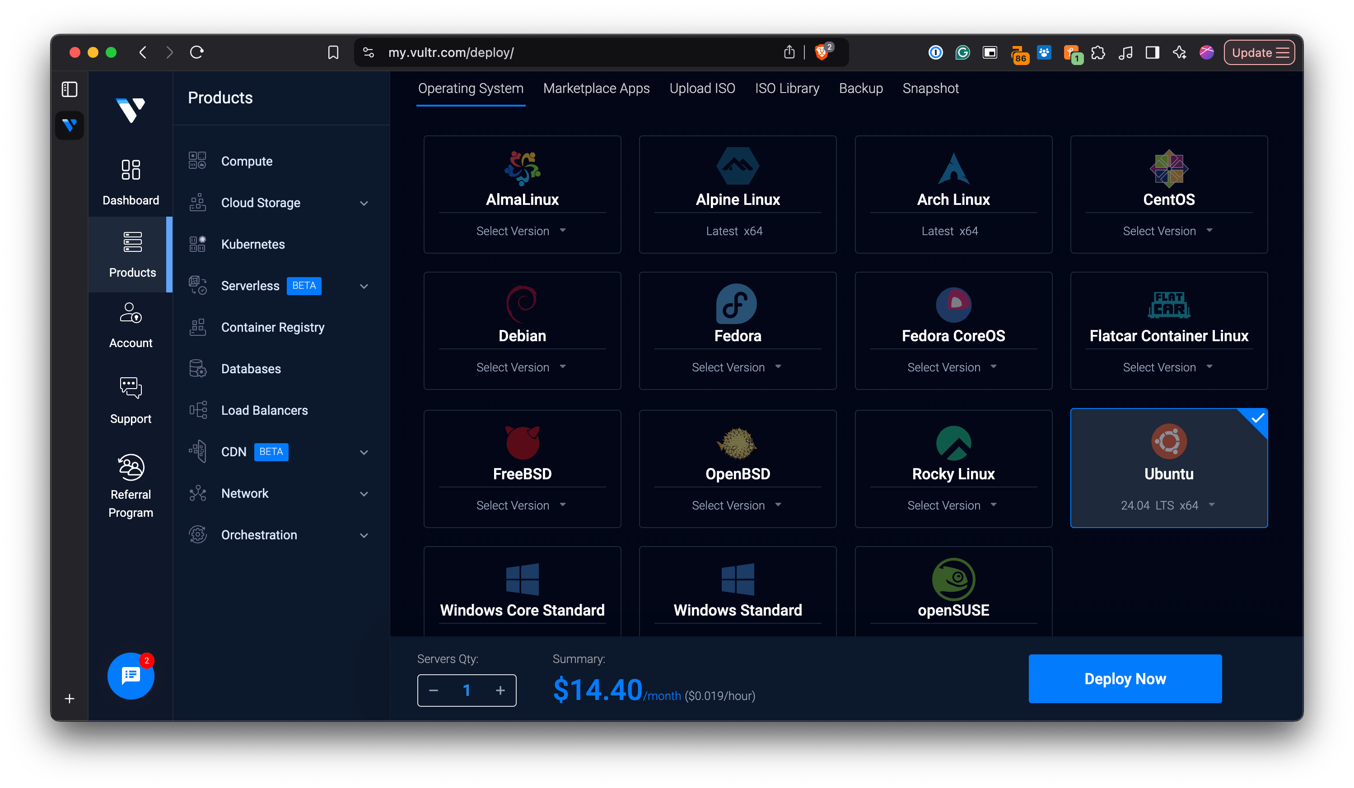Open OpenBSD Select Version dropdown
The height and width of the screenshot is (788, 1354).
click(x=737, y=505)
